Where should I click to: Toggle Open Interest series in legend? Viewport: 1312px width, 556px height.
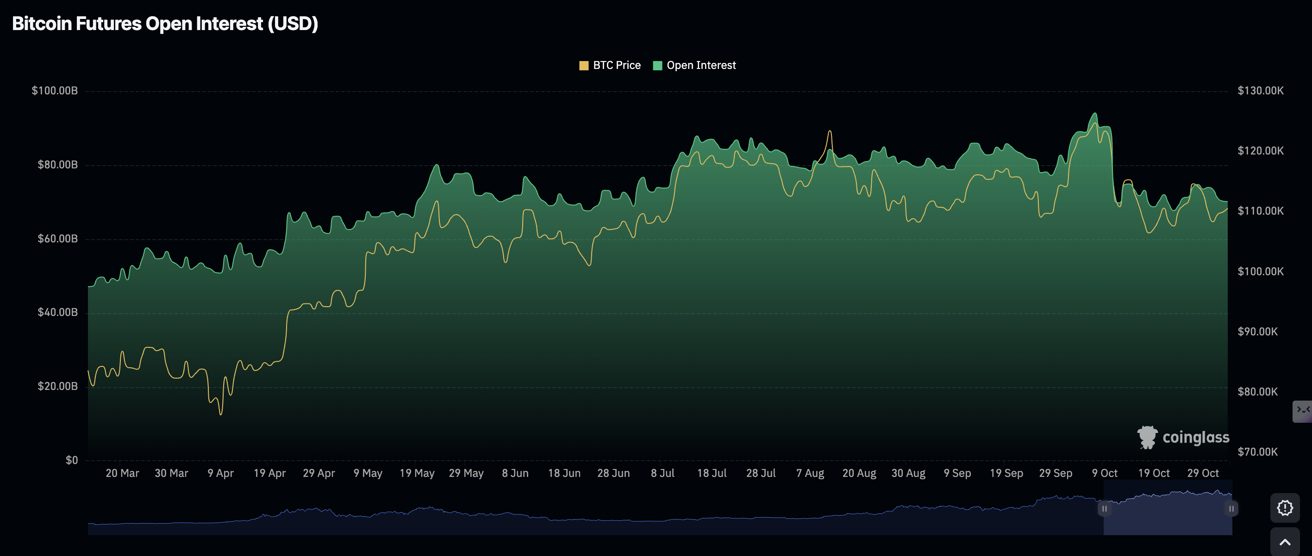[x=701, y=65]
